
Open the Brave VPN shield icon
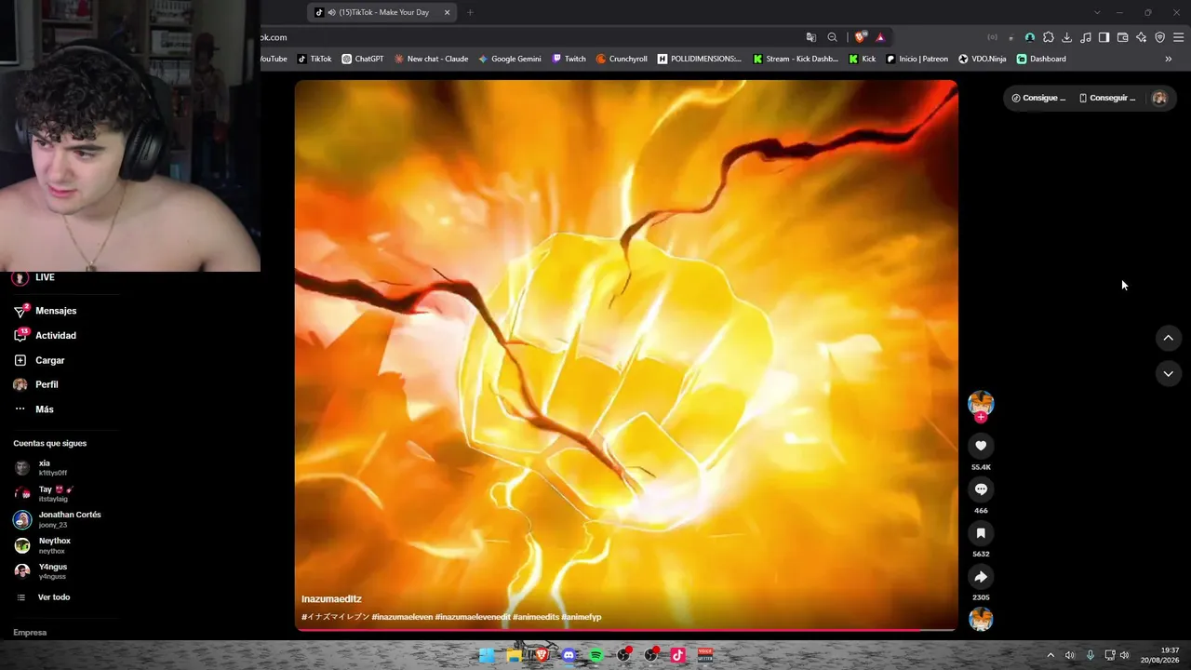pos(1160,37)
